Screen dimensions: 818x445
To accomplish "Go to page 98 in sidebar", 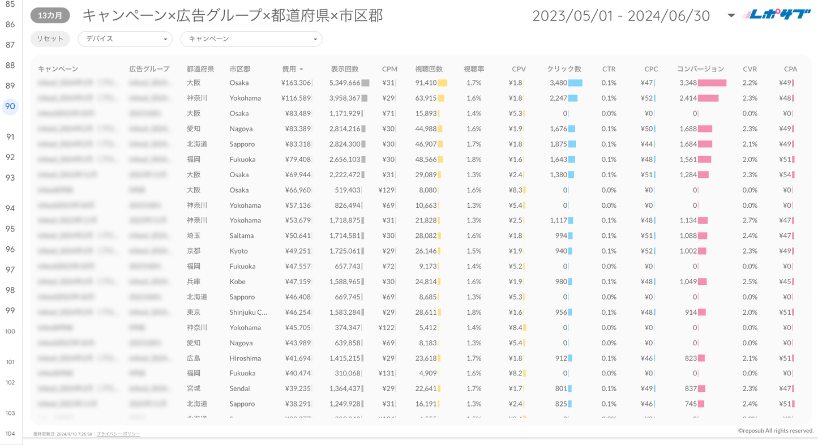I will (10, 290).
